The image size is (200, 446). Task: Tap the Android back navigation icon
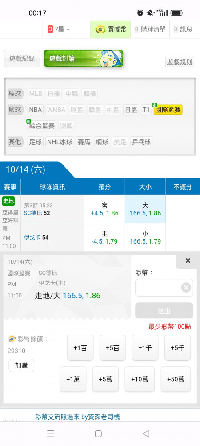pyautogui.click(x=146, y=434)
